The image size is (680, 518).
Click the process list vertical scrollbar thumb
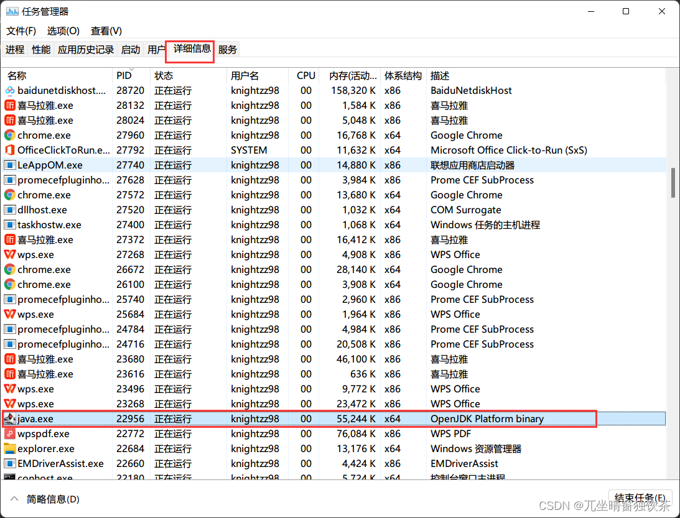click(673, 182)
